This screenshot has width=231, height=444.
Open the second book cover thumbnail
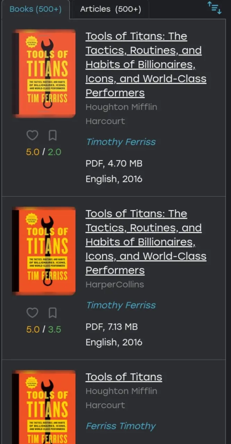click(x=44, y=251)
